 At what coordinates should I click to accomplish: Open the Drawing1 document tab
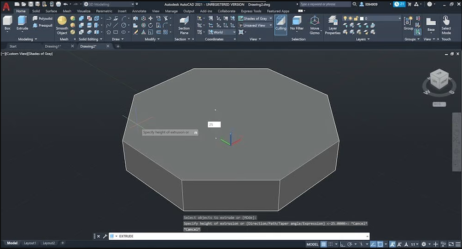pyautogui.click(x=53, y=46)
